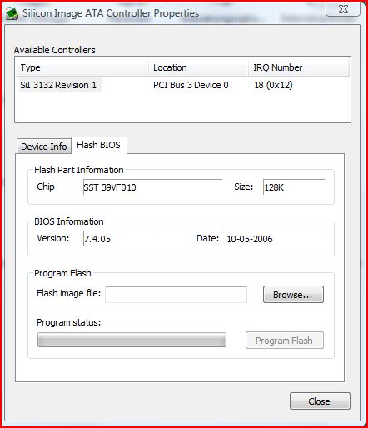Click the disabled Program Flash button
This screenshot has width=368, height=428.
pyautogui.click(x=285, y=341)
